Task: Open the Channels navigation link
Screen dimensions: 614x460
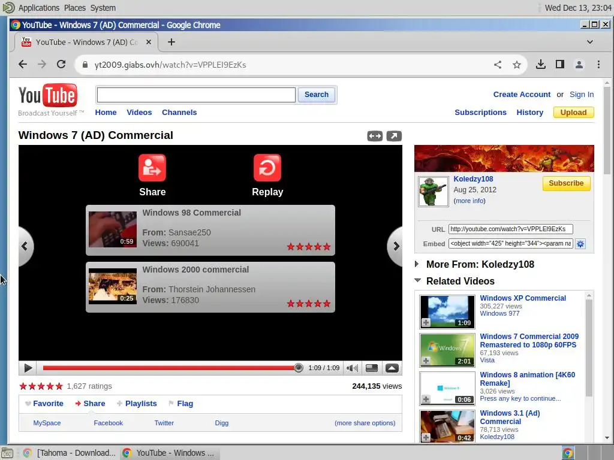Action: click(x=179, y=112)
